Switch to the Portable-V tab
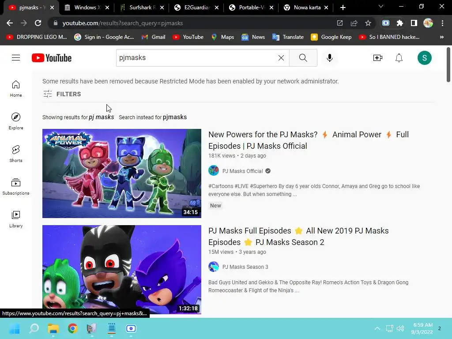Image resolution: width=452 pixels, height=339 pixels. coord(251,8)
